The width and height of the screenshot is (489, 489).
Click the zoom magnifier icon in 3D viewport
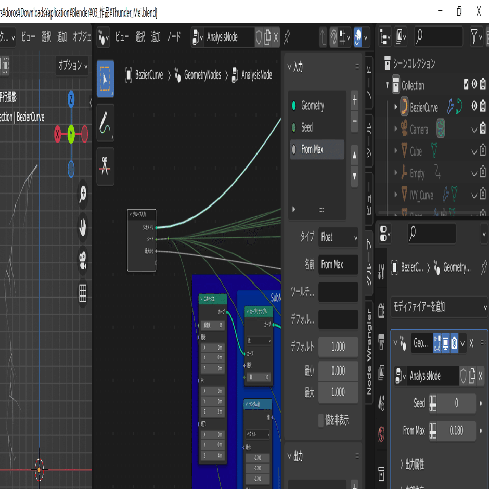83,194
